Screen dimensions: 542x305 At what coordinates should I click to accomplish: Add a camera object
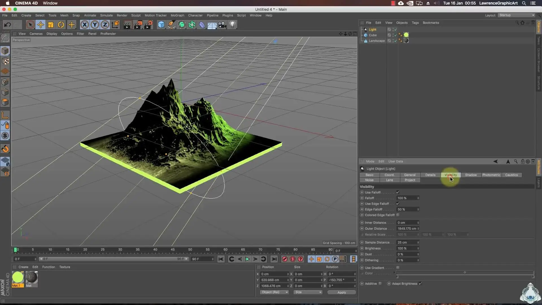click(x=222, y=25)
